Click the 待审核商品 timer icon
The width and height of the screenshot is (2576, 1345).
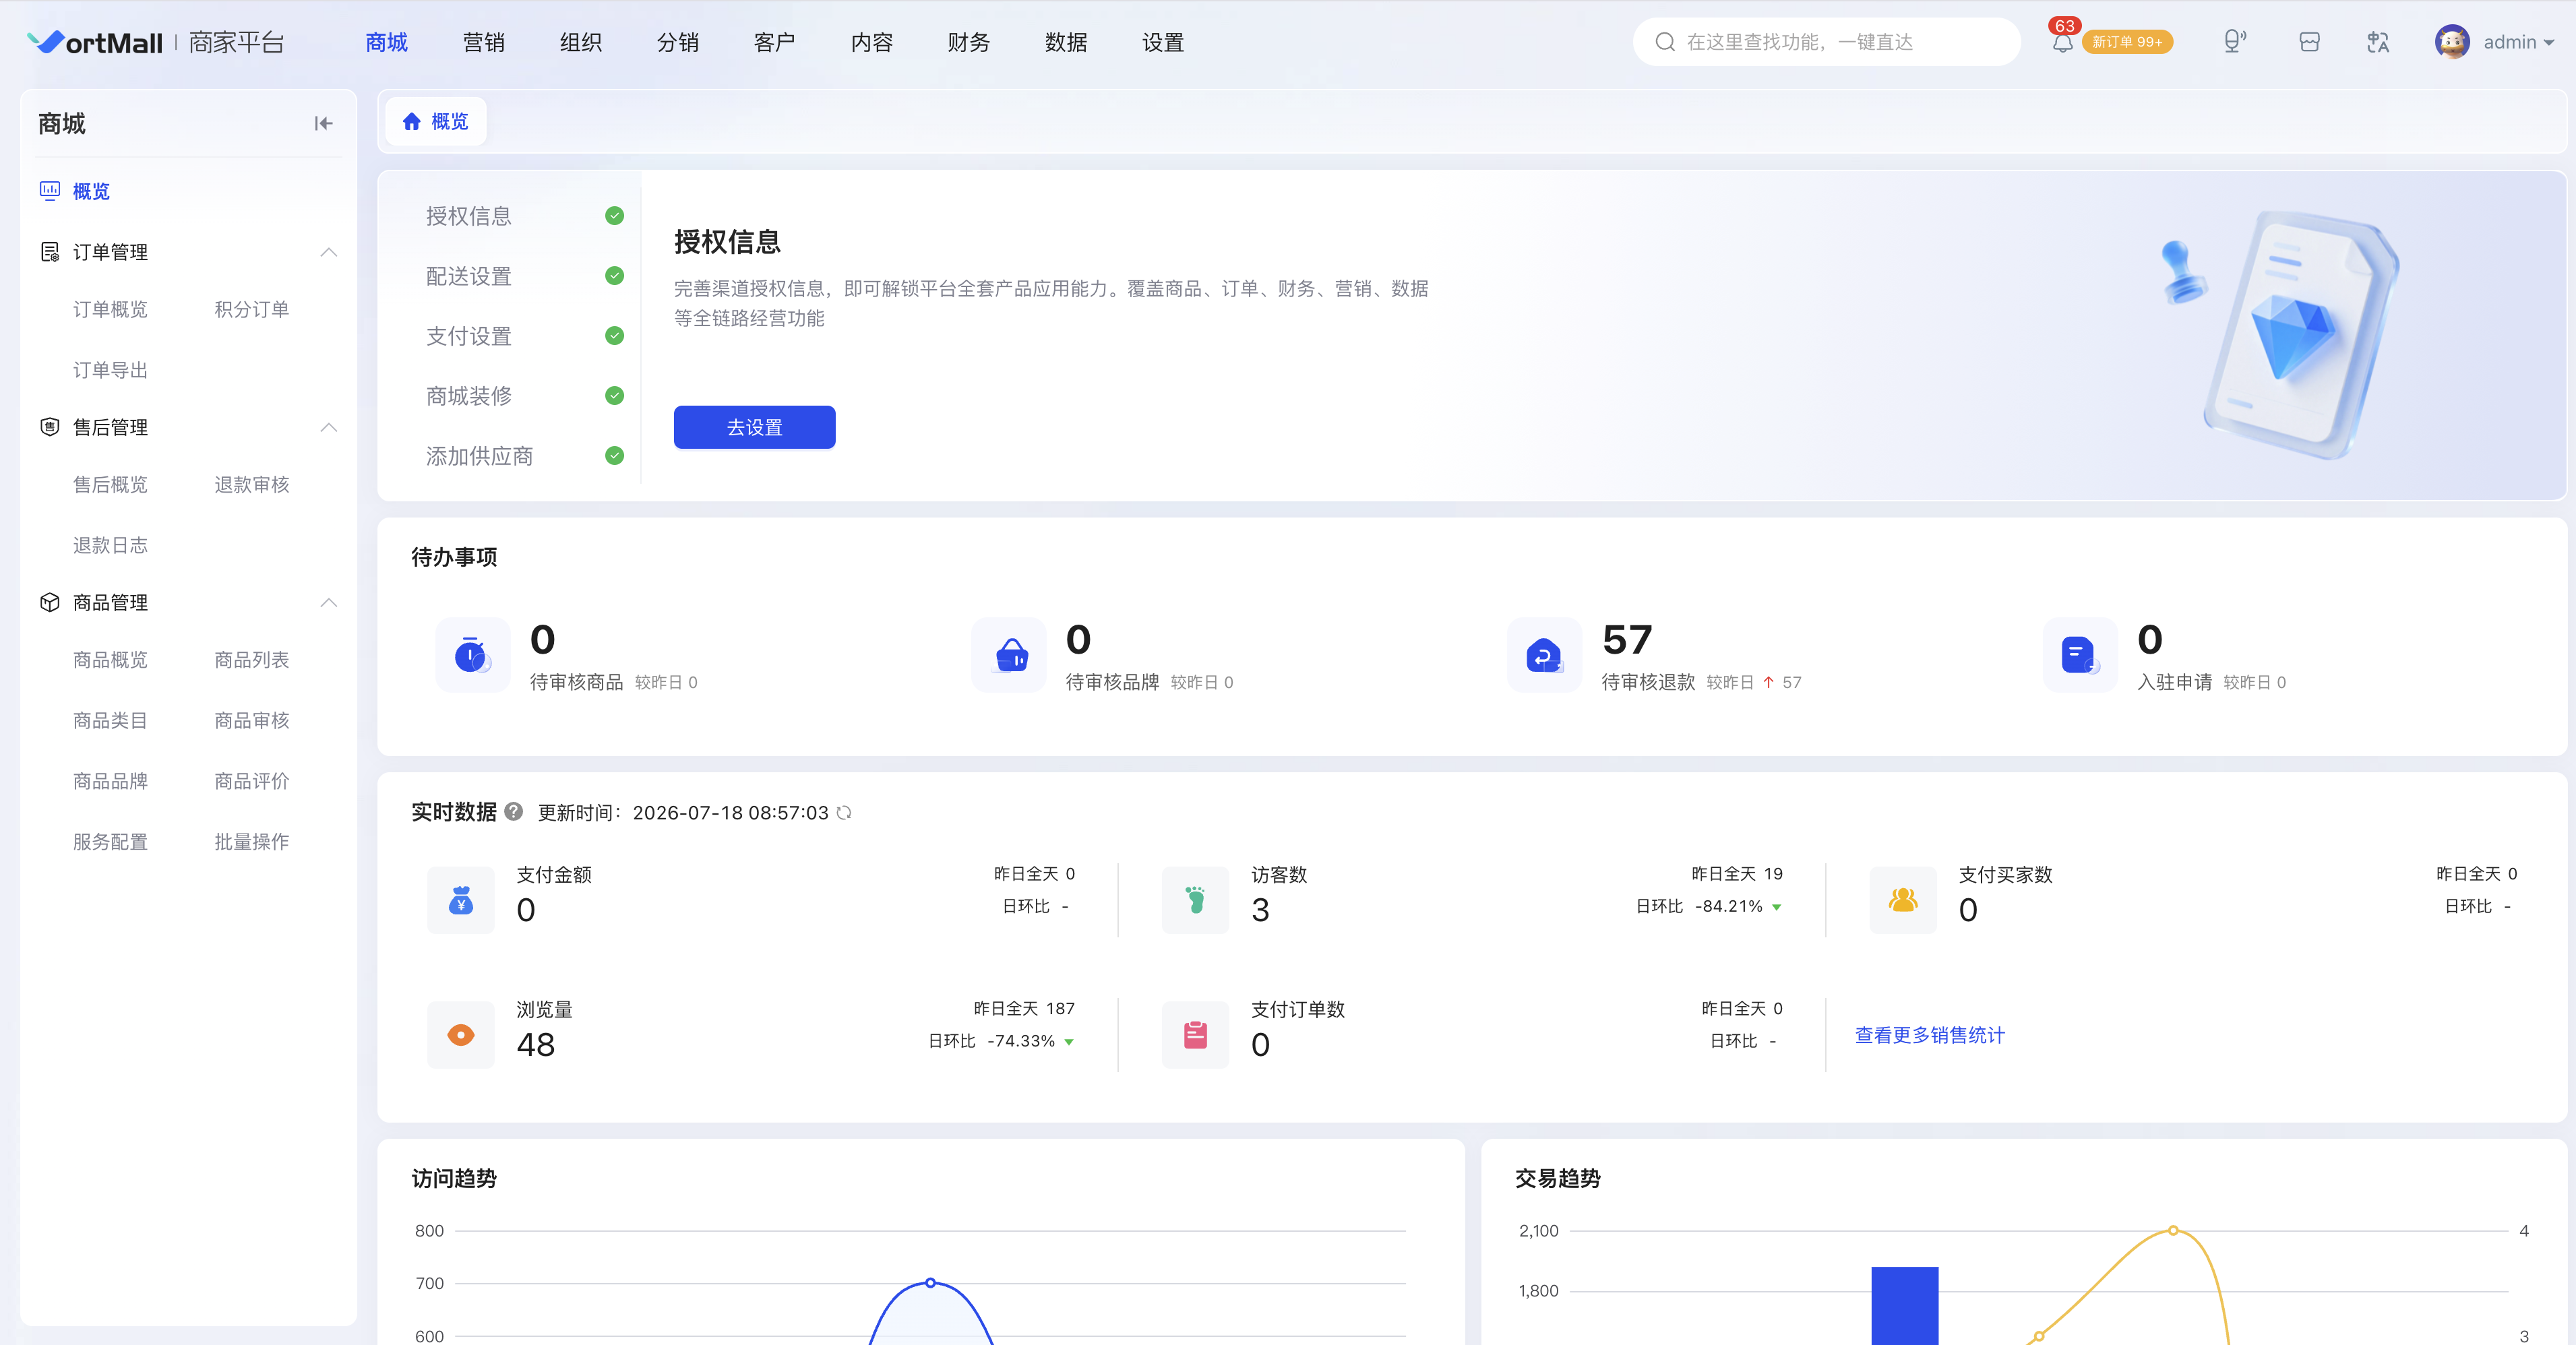click(x=472, y=655)
